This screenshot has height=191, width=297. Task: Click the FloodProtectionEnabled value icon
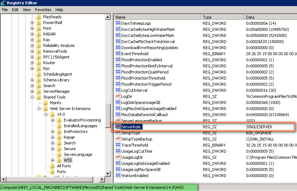[118, 60]
